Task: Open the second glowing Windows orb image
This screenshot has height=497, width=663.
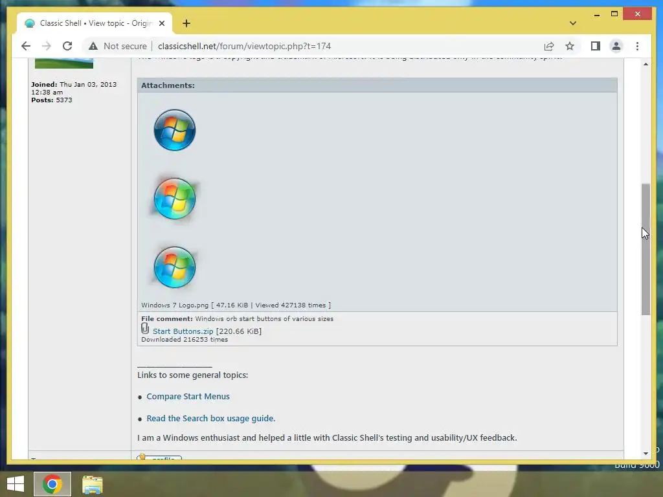Action: point(175,199)
